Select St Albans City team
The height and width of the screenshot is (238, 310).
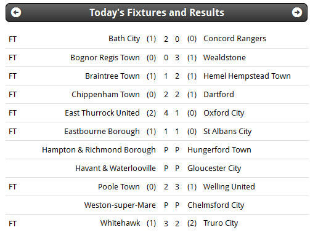pos(227,132)
